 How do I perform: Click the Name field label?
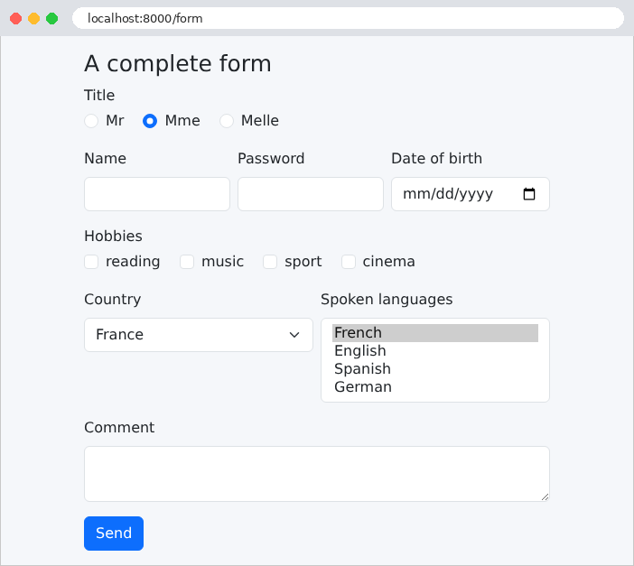click(105, 159)
